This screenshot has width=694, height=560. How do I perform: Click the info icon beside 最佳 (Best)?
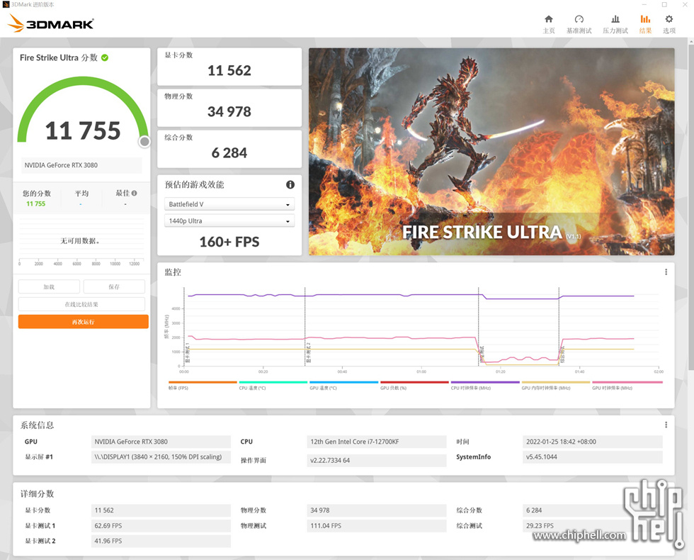(134, 193)
